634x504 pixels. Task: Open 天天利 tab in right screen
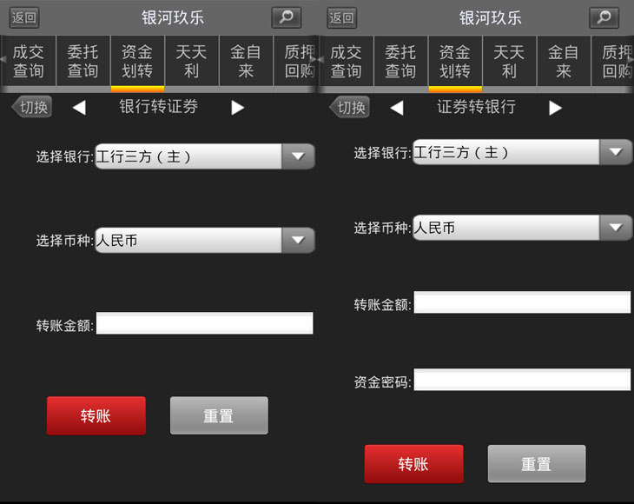[510, 61]
